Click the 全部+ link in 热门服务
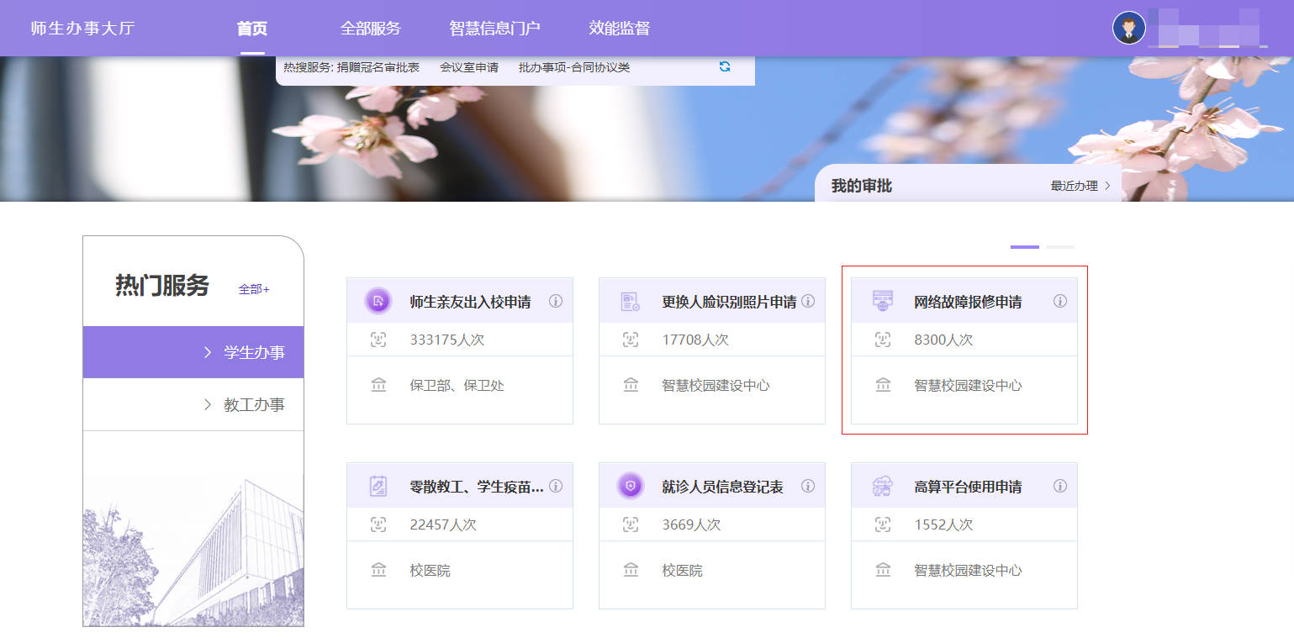 [254, 289]
